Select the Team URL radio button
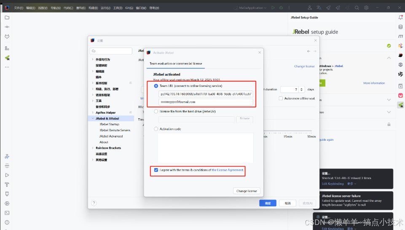Screen dimensions: 405x230 tap(156, 86)
